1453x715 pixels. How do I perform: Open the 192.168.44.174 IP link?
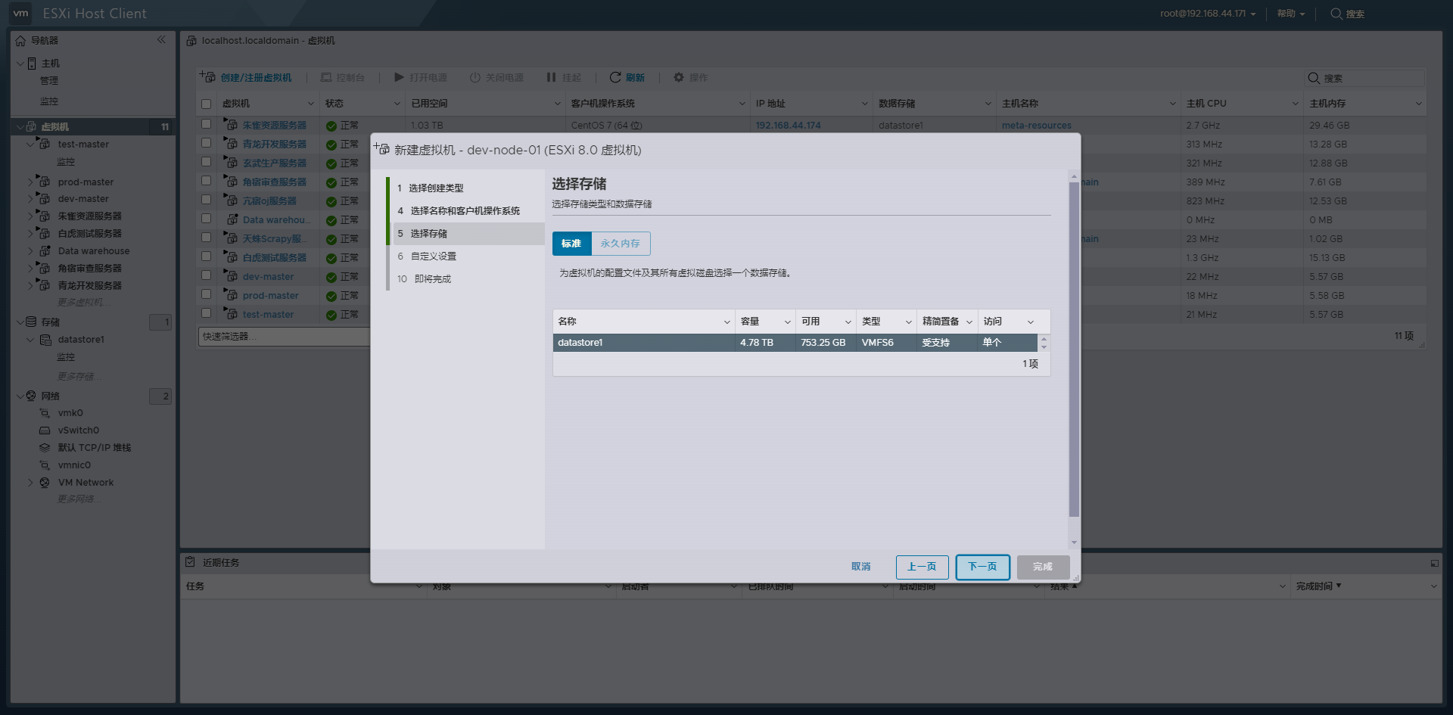(788, 125)
